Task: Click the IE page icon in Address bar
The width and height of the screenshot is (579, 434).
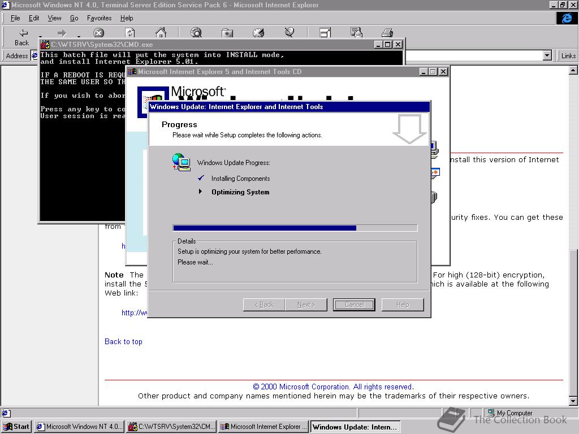Action: point(34,56)
